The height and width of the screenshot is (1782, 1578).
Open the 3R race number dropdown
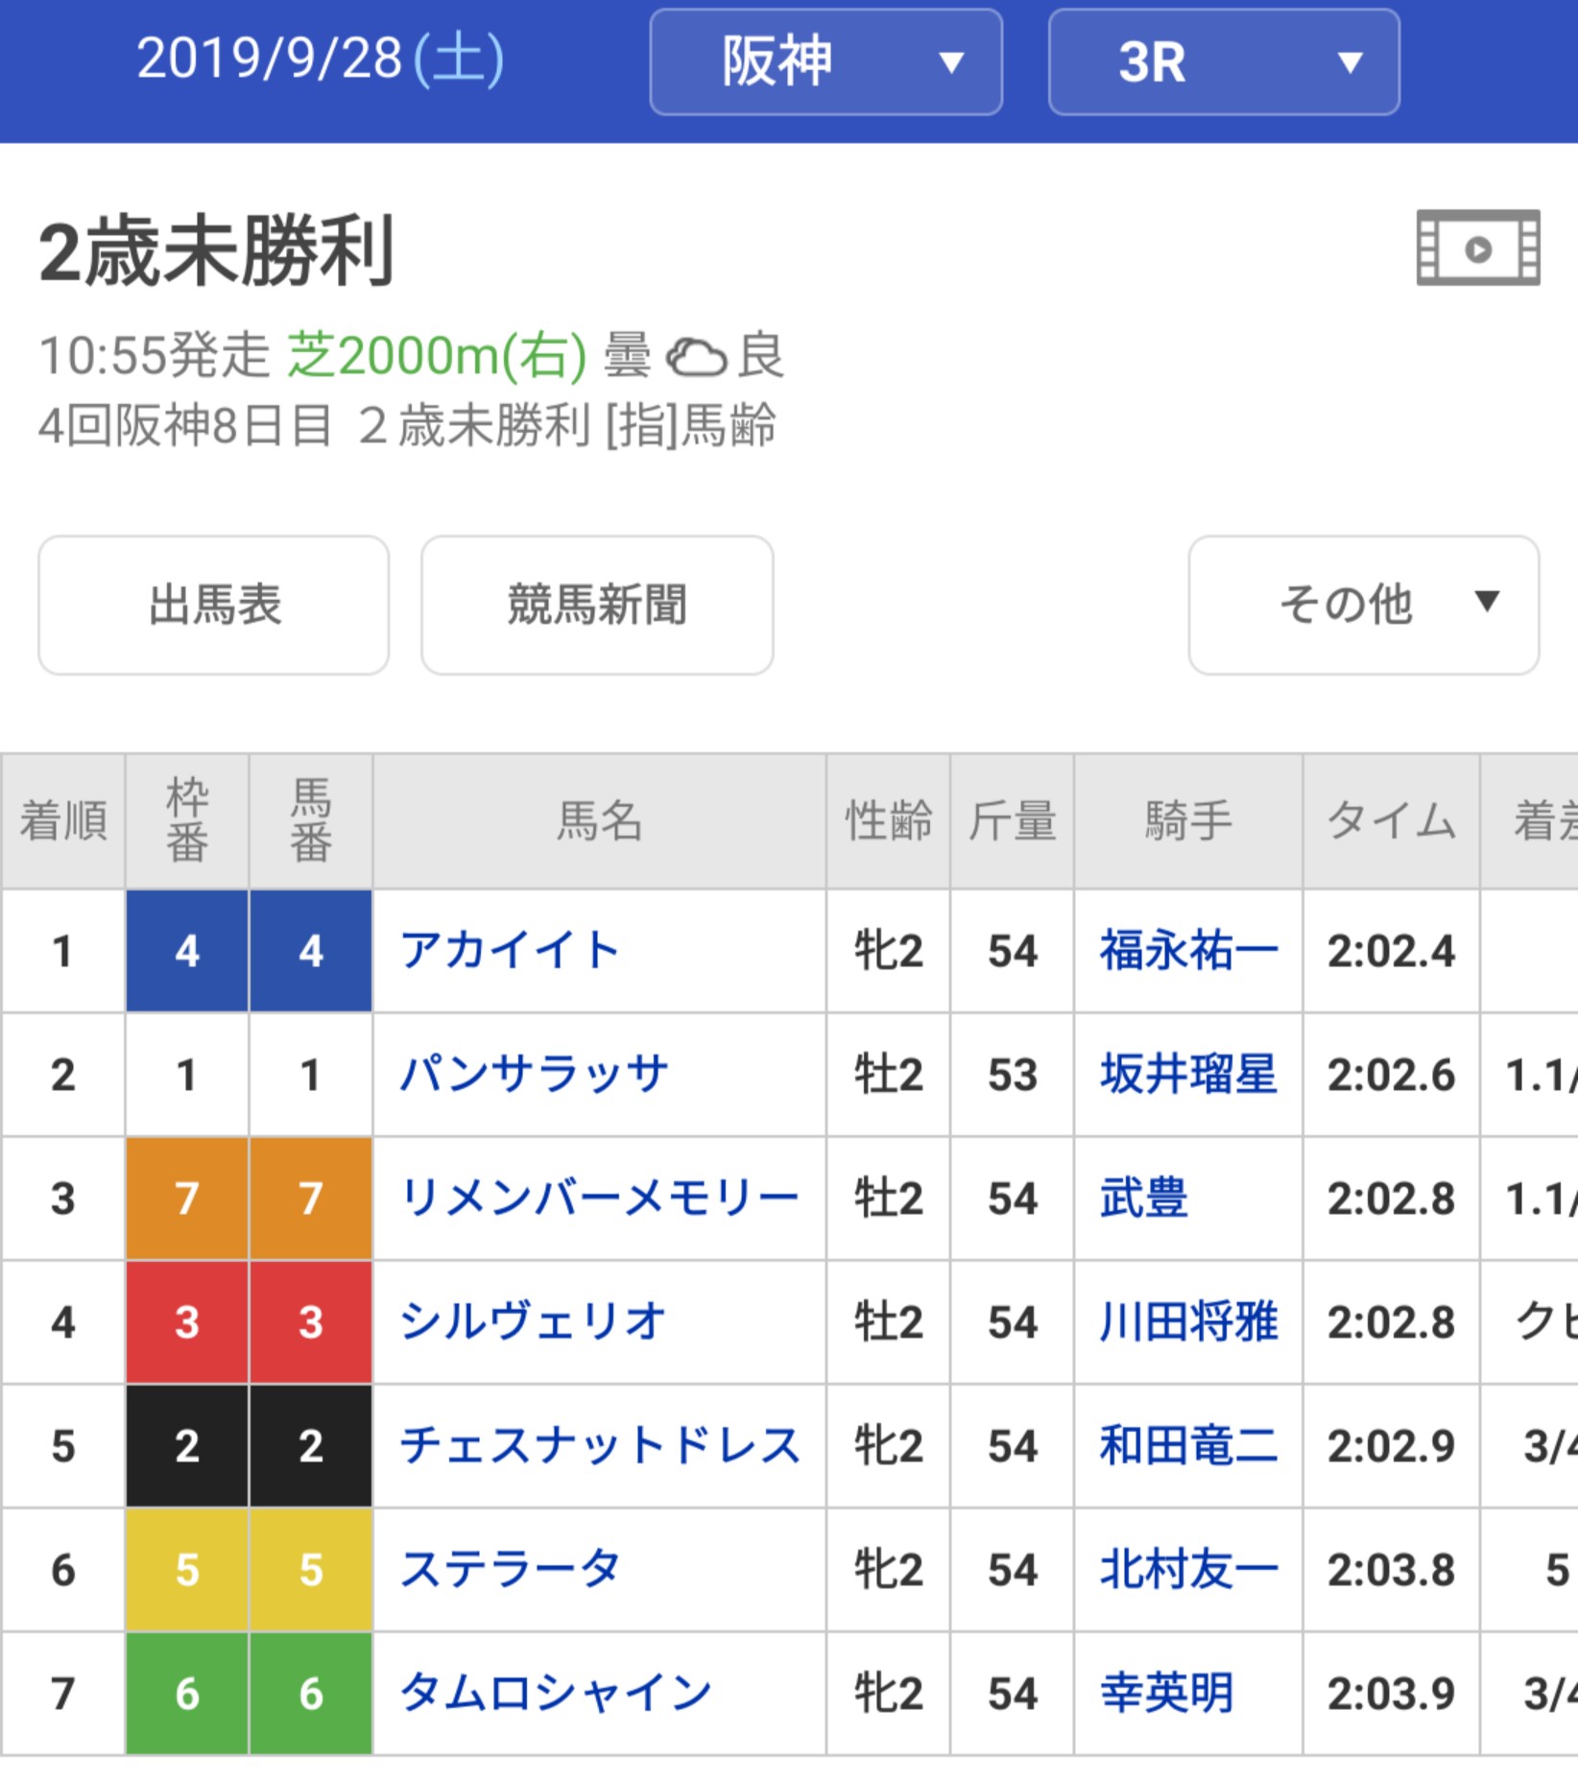pos(1224,62)
